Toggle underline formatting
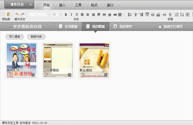This screenshot has height=125, width=193. coord(77,15)
